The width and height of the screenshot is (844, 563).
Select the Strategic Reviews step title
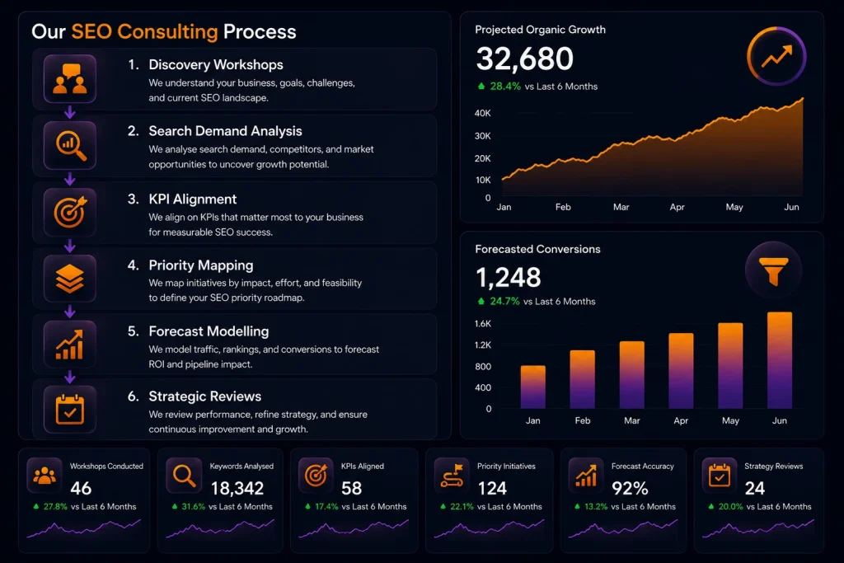click(205, 396)
